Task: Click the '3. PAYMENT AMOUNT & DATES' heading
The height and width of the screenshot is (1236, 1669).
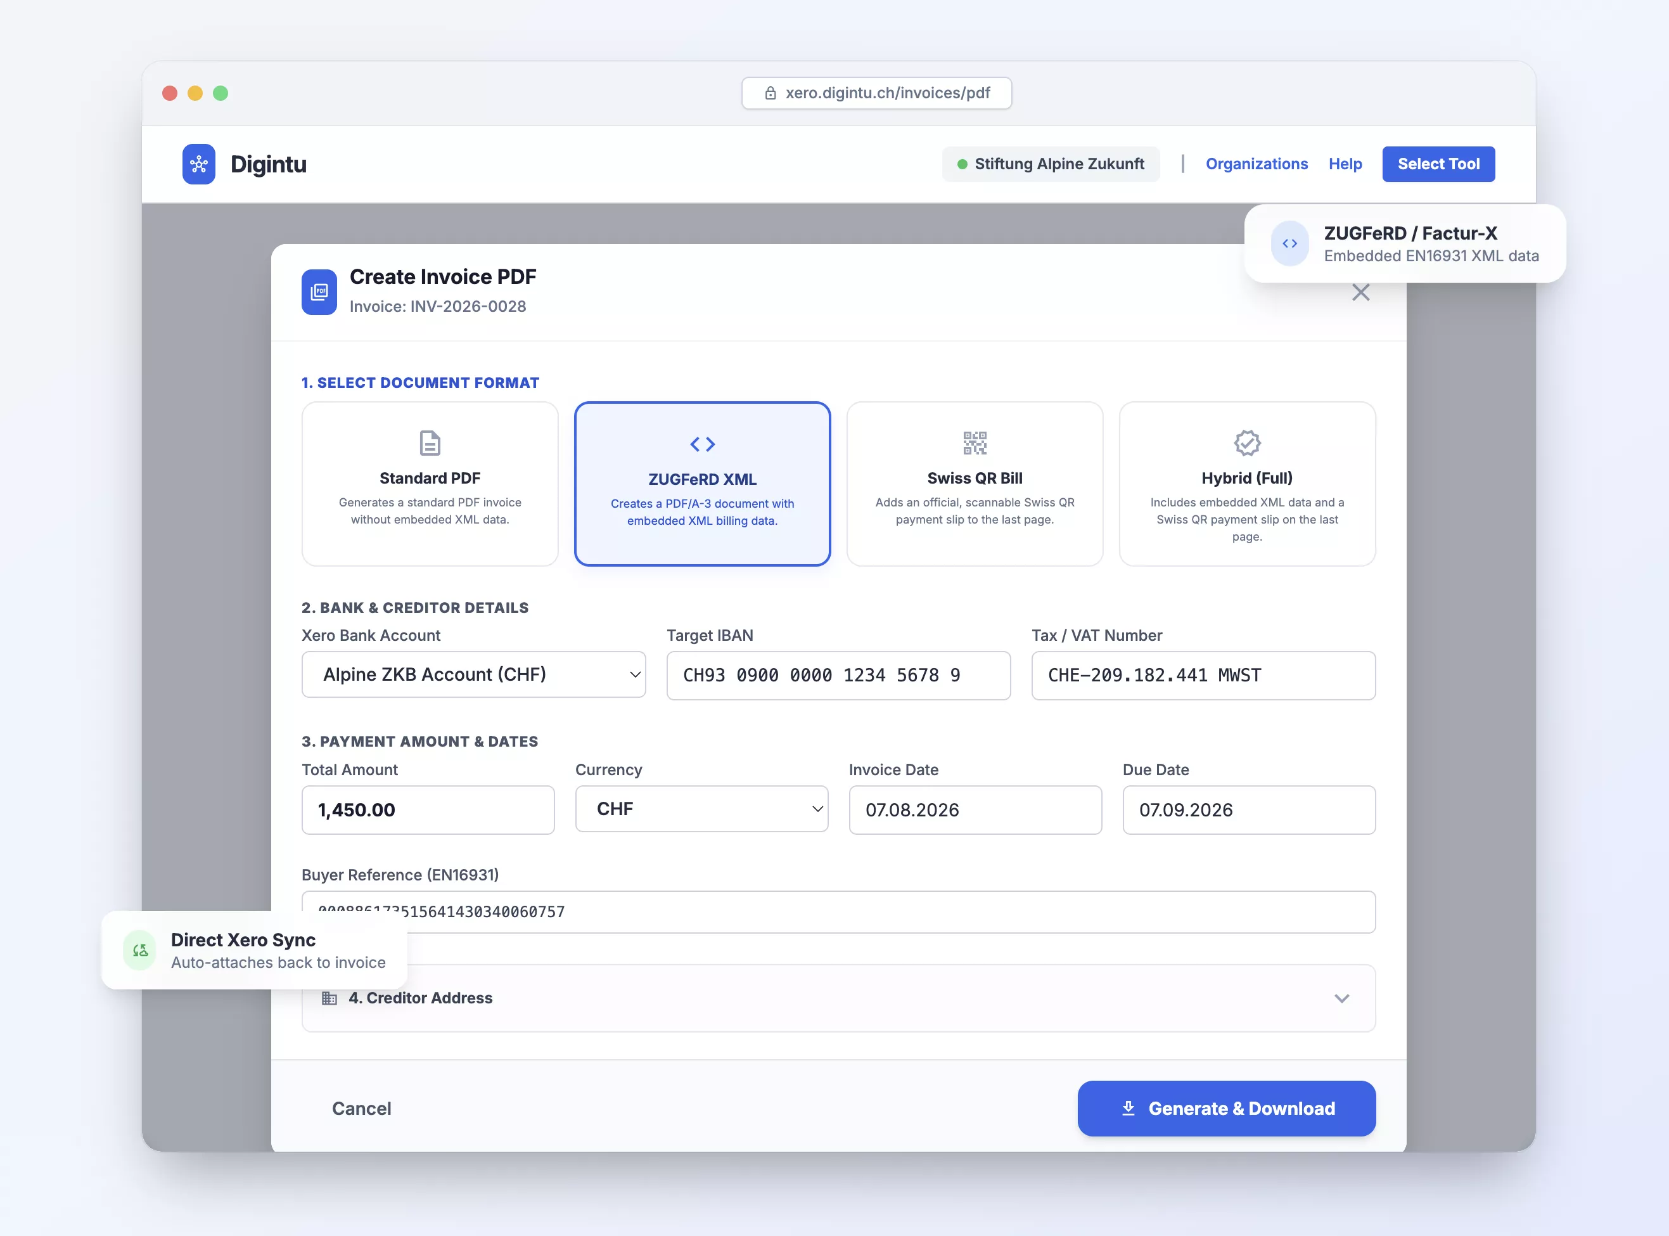Action: [x=419, y=742]
